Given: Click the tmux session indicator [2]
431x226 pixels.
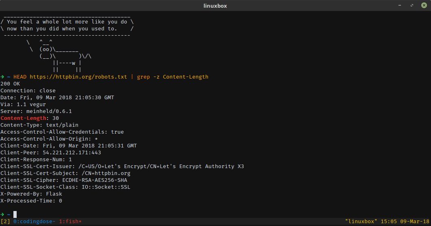Looking at the screenshot, I should tap(5, 222).
